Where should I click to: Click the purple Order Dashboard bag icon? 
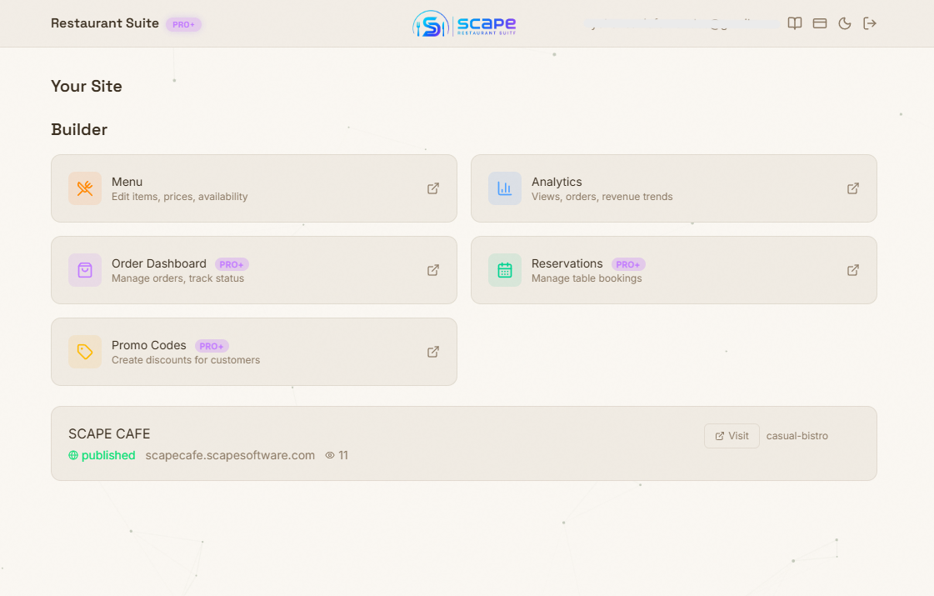[x=85, y=270]
